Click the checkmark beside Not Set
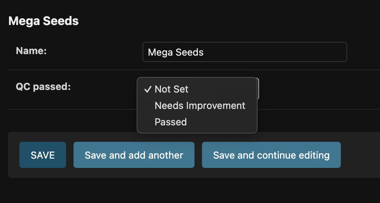 (x=148, y=89)
